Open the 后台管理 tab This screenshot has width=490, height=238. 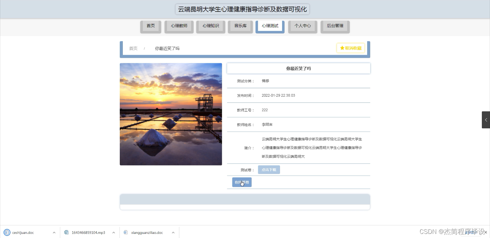pyautogui.click(x=335, y=25)
